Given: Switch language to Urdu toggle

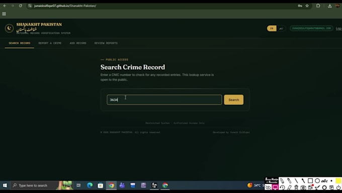Looking at the screenshot, I should point(281,28).
